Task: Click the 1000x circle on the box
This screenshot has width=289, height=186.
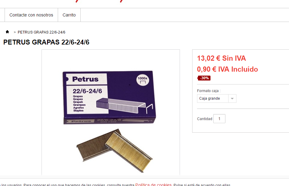Action: coord(142,80)
